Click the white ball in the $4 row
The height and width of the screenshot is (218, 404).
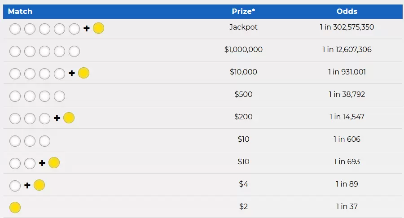pyautogui.click(x=15, y=185)
